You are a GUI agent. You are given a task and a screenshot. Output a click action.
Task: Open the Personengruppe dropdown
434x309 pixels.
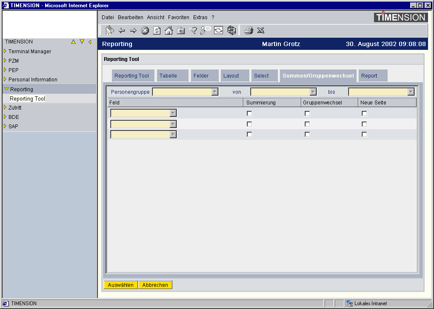coord(215,92)
